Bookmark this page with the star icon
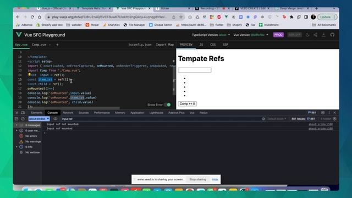 181,17
